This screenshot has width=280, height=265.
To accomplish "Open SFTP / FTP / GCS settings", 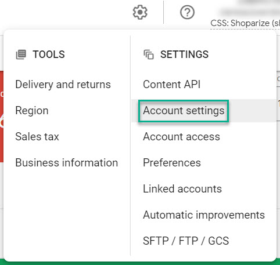I will point(186,241).
